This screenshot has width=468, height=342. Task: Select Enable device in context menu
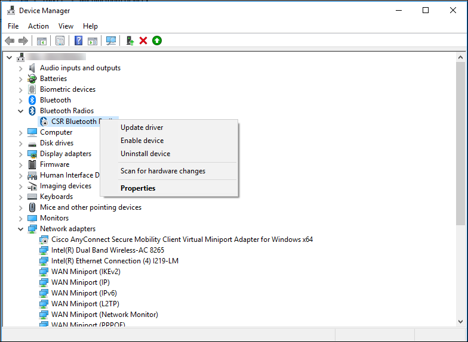142,141
